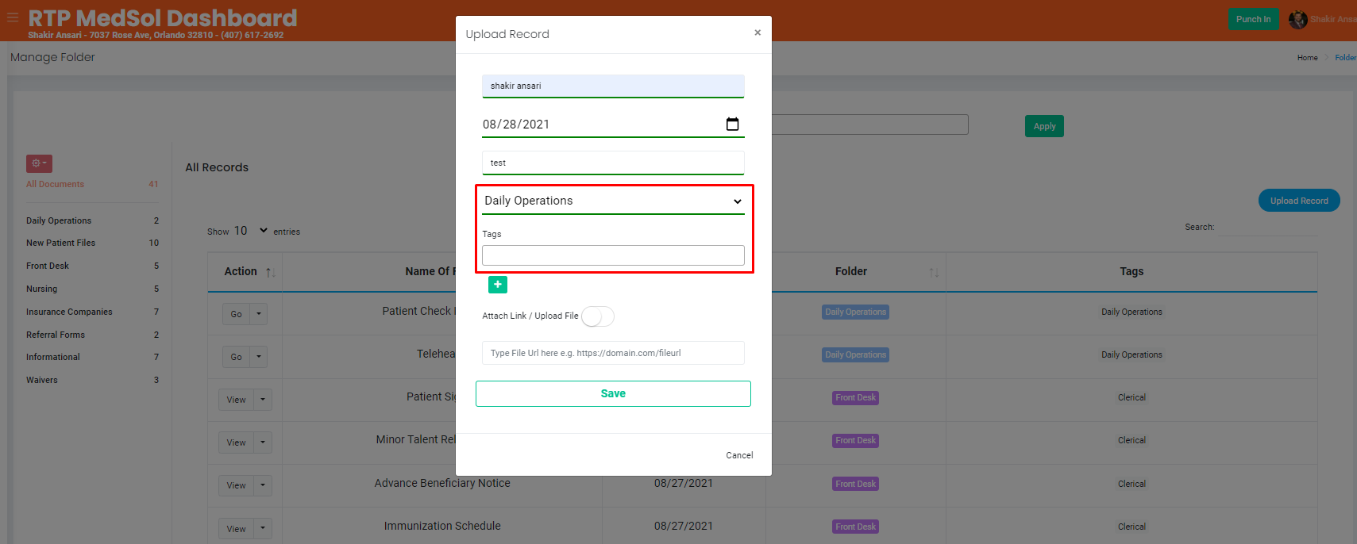Click the shakir ansari name field
1357x544 pixels.
coord(613,86)
